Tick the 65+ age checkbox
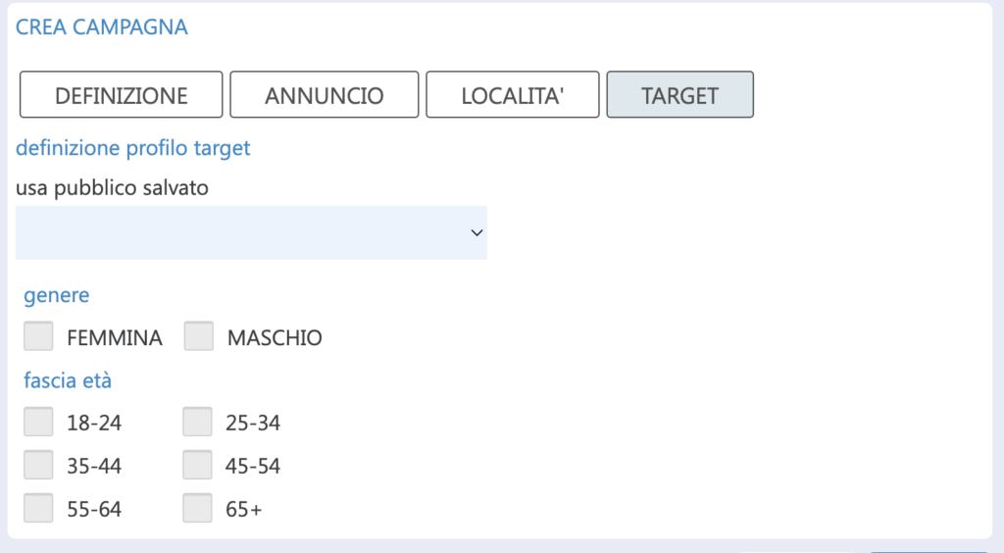This screenshot has height=553, width=1004. click(x=197, y=508)
